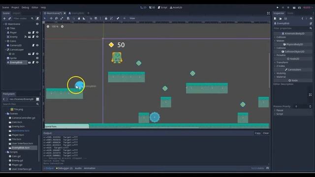The height and width of the screenshot is (177, 315).
Task: Click the Clear button in Output panel
Action: [x=266, y=133]
